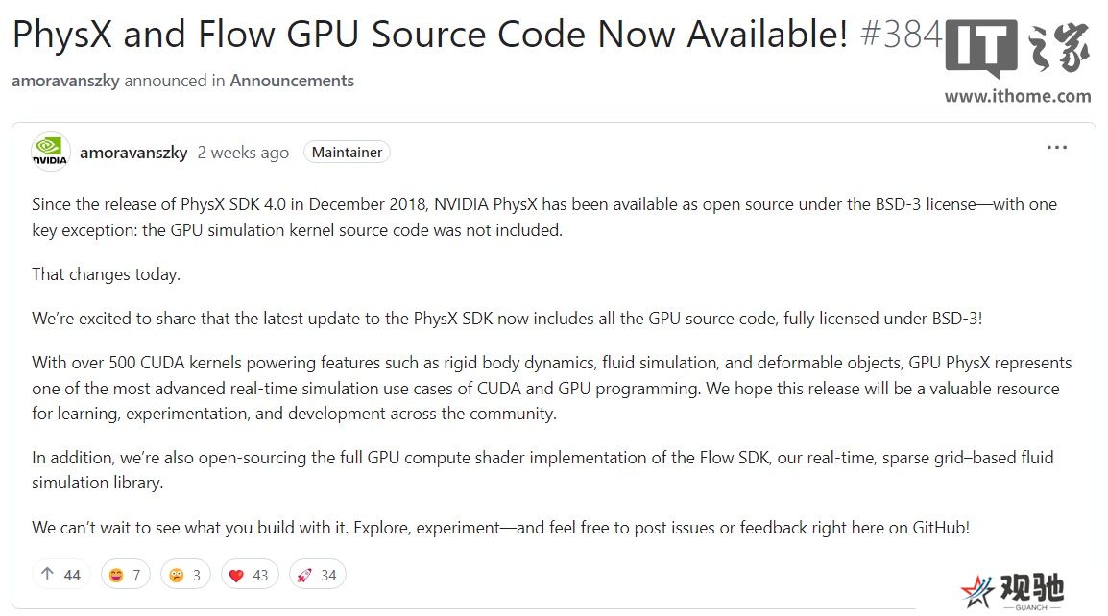Screen dimensions: 1108x616
Task: Click the 2 weeks ago timestamp
Action: (243, 153)
